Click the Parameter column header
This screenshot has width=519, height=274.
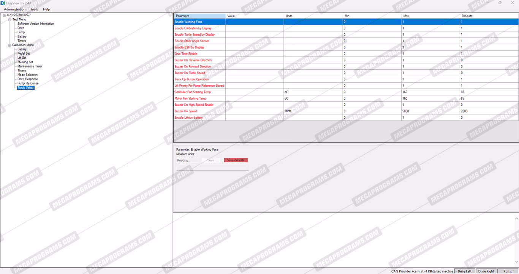coord(199,16)
